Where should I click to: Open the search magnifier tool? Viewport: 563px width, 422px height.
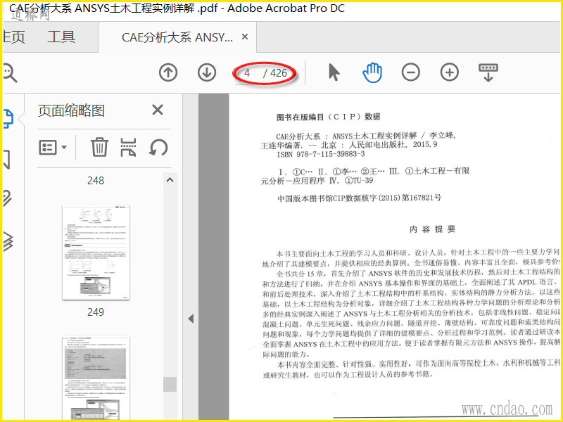pos(10,73)
